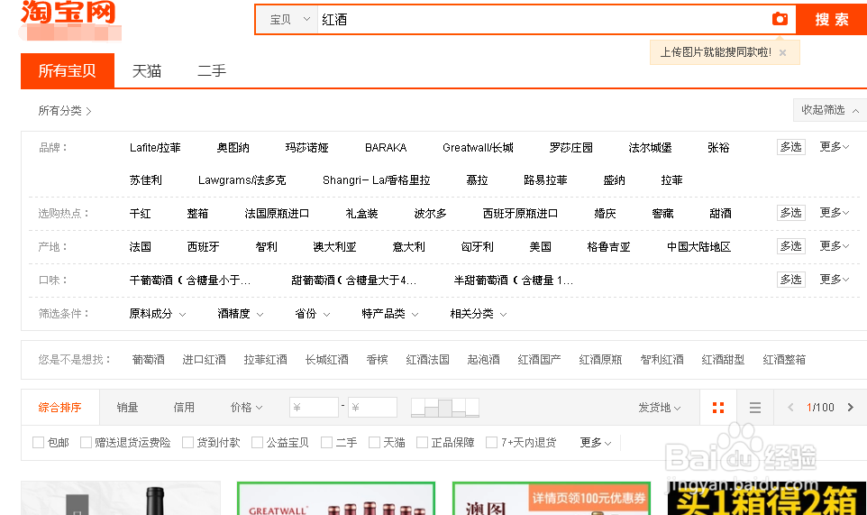This screenshot has width=867, height=515.
Task: Expand 更多 in 选购热点 row
Action: [x=834, y=213]
